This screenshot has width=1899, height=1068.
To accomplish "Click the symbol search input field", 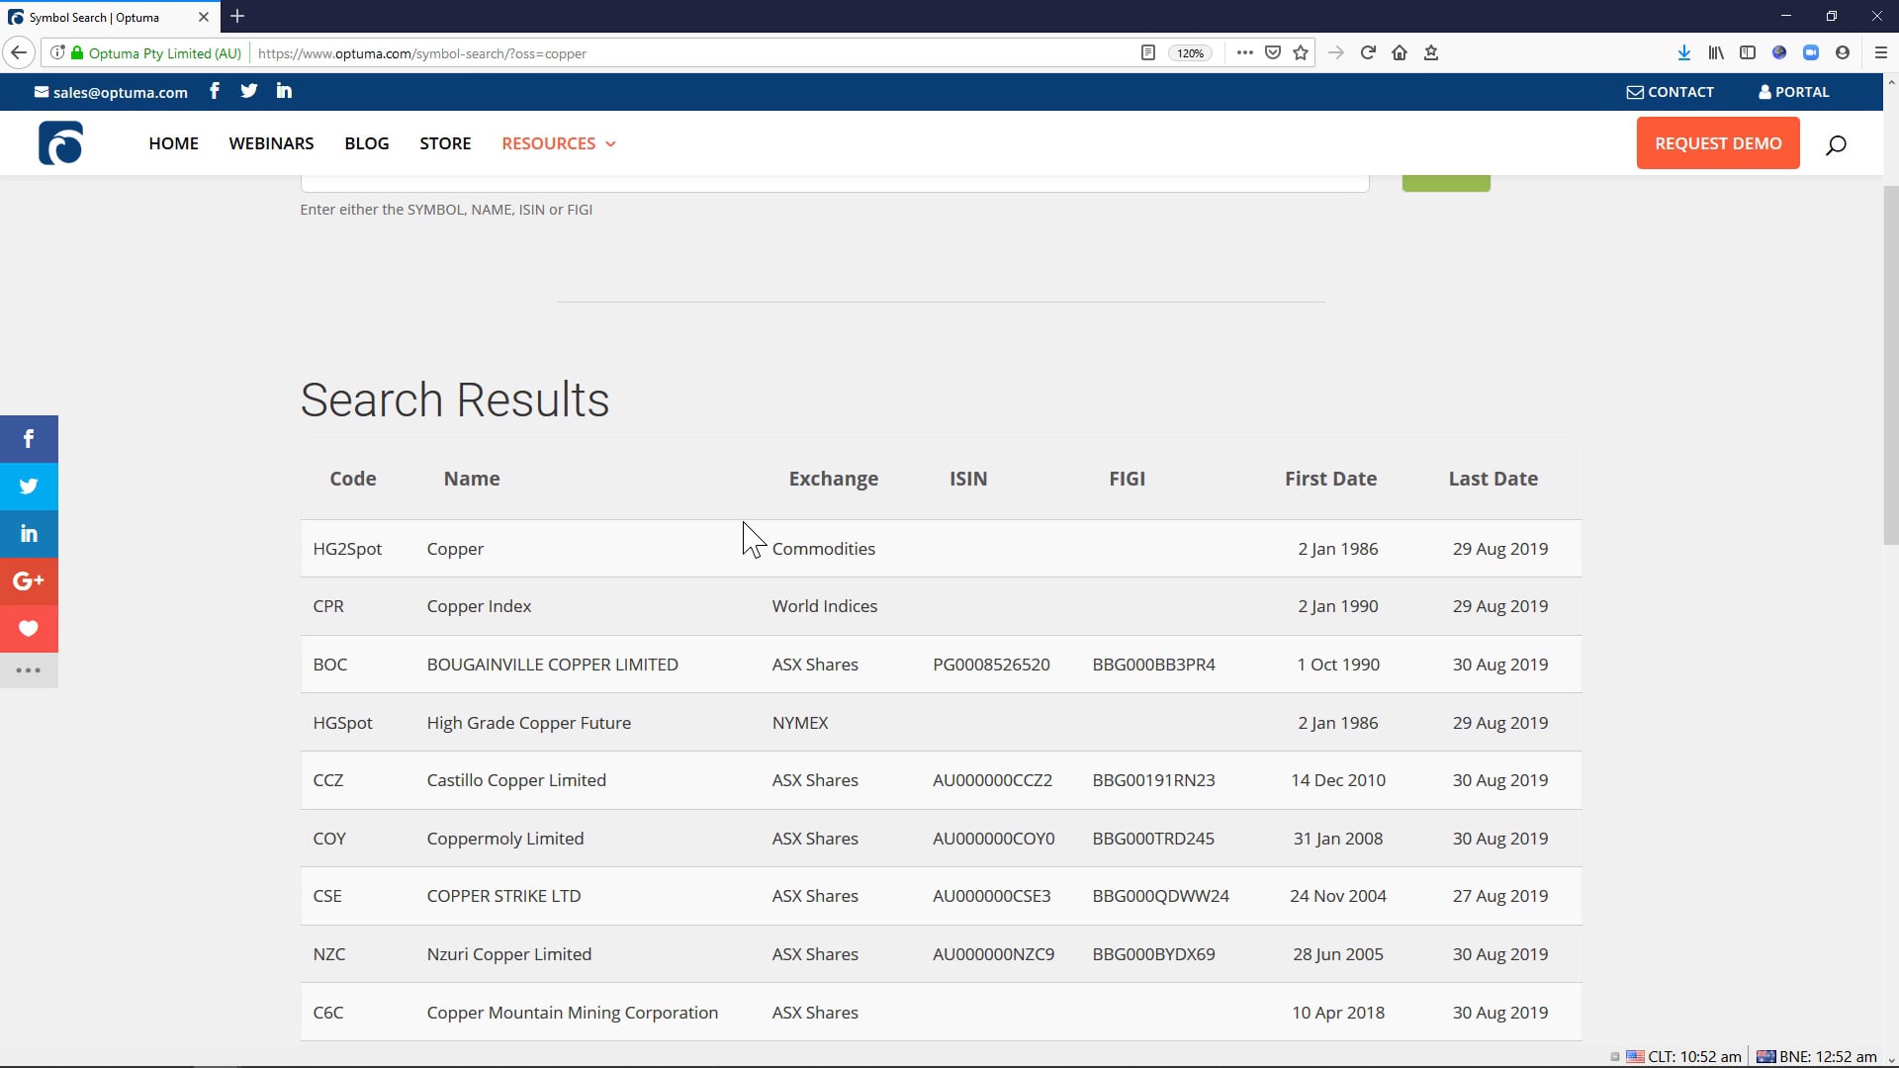I will [835, 184].
